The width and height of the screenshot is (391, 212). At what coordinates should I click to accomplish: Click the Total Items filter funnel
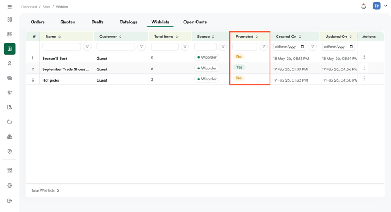[x=185, y=47]
